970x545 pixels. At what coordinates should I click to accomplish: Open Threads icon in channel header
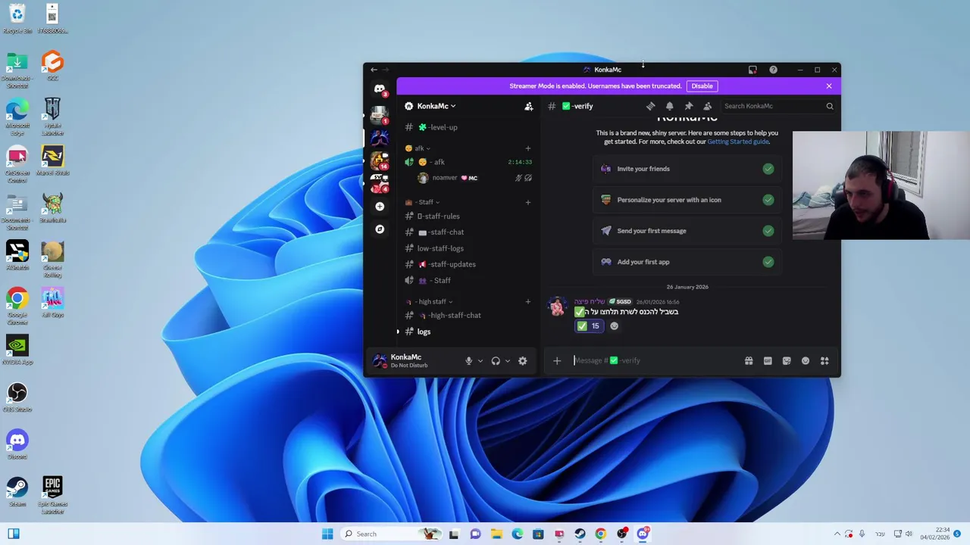(x=650, y=106)
